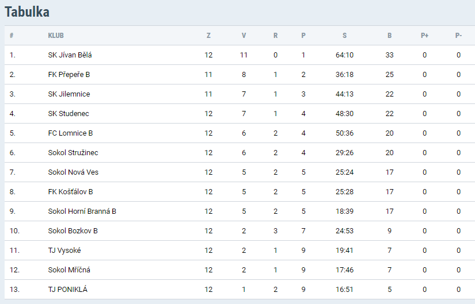Select SK Jilemnice in the table
This screenshot has width=475, height=304.
[x=69, y=94]
